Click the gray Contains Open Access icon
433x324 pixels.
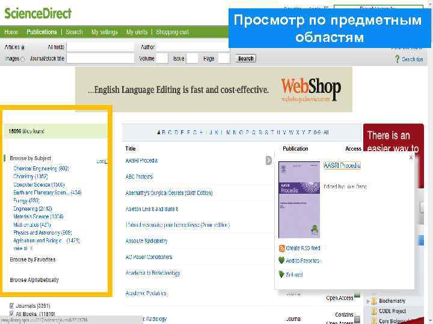(x=357, y=319)
